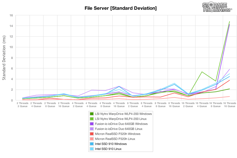Click the lavender Fusion-io Linux legend swatch
This screenshot has width=237, height=158.
click(92, 129)
